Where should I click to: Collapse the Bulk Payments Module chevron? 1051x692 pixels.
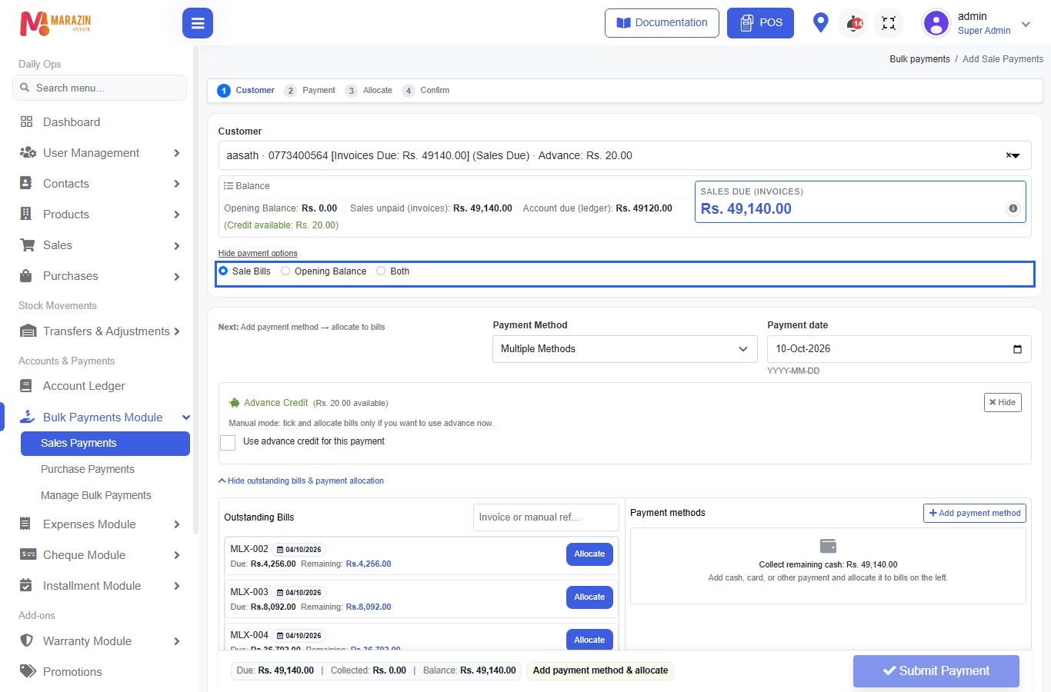186,418
